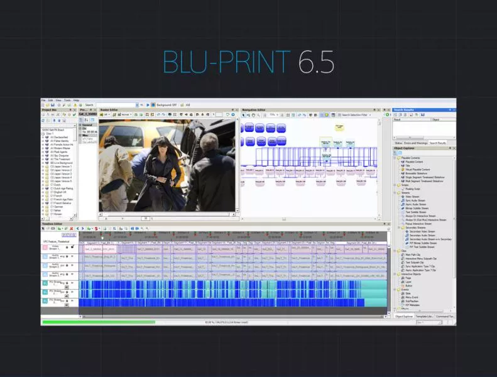Select Bitmap Subtitle Stream object
The height and width of the screenshot is (377, 497).
(x=417, y=209)
